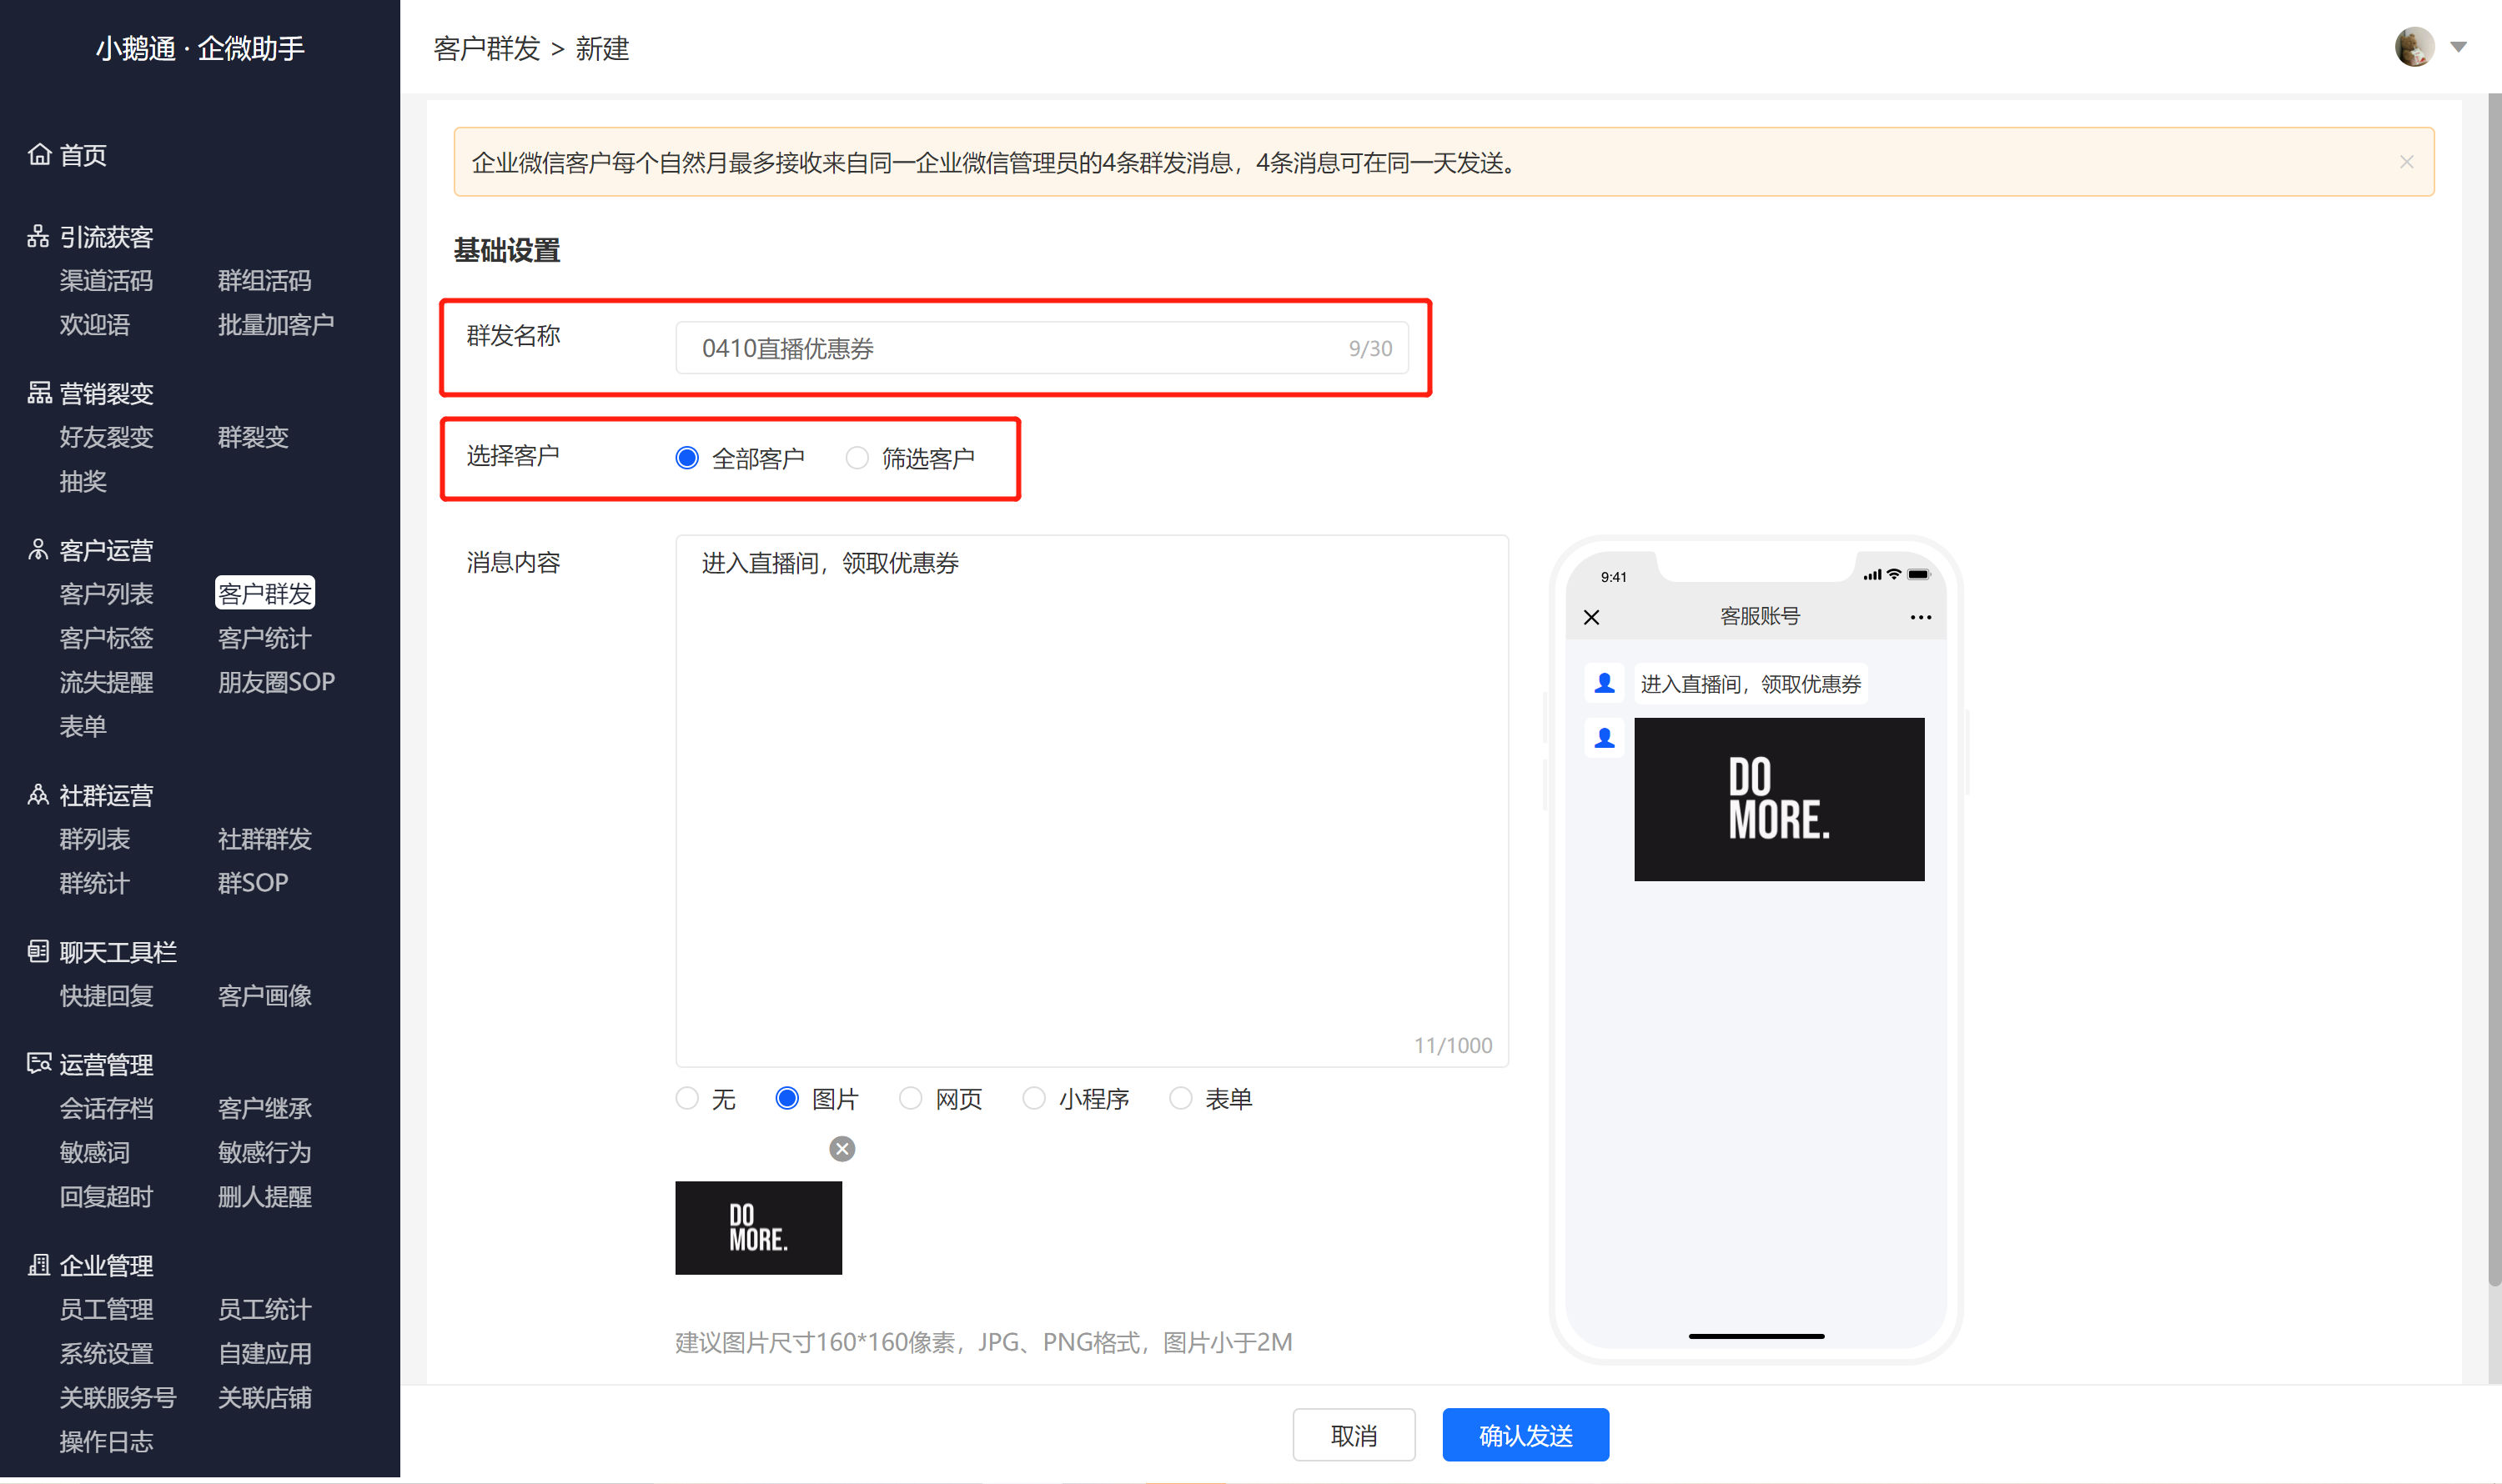Click the 运营管理 section icon
Viewport: 2502px width, 1484px height.
pyautogui.click(x=39, y=1064)
